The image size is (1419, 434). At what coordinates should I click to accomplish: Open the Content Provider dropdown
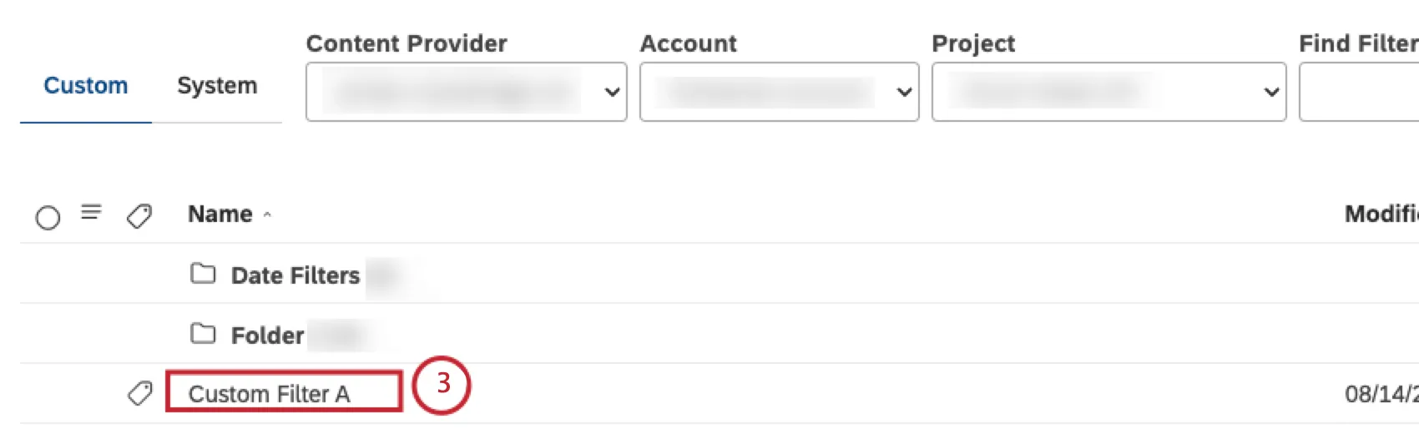[466, 92]
